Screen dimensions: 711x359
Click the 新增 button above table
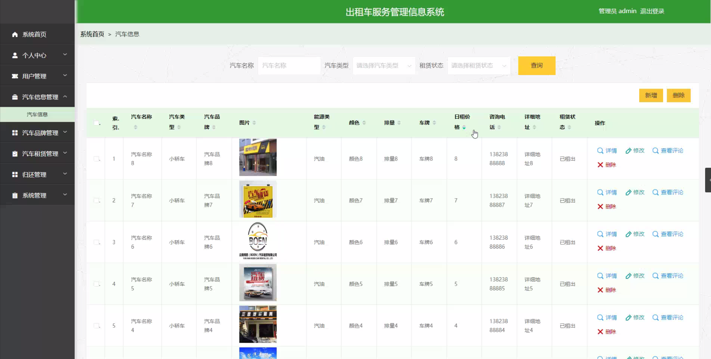[651, 95]
